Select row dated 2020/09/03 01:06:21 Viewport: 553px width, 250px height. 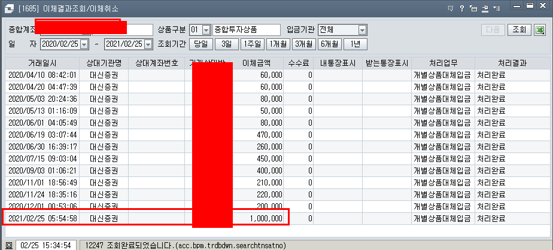[278, 171]
